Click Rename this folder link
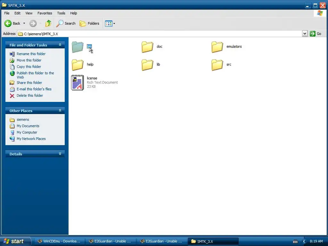 pyautogui.click(x=31, y=54)
